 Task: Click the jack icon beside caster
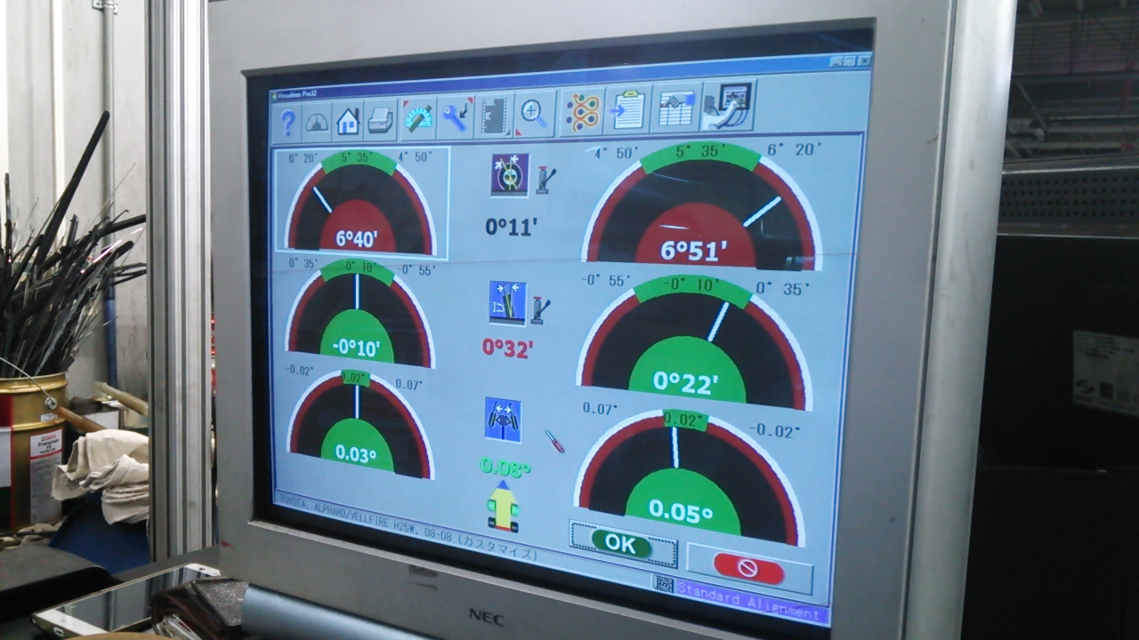click(x=545, y=180)
